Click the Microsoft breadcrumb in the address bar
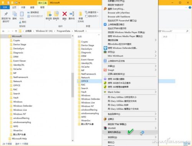This screenshot has width=192, height=146. pos(79,31)
